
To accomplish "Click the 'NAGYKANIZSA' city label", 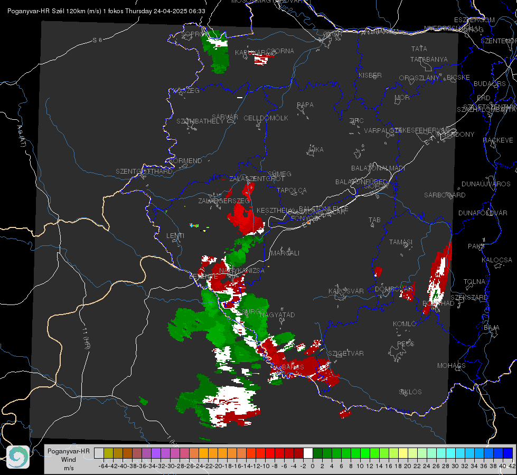I will pos(242,271).
